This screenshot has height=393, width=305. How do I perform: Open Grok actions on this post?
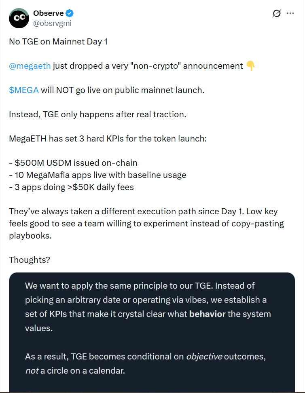[276, 13]
